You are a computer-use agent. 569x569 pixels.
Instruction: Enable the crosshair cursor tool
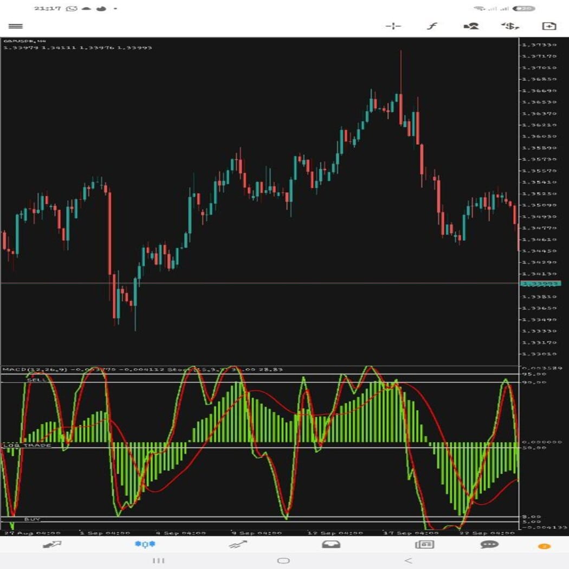click(393, 26)
